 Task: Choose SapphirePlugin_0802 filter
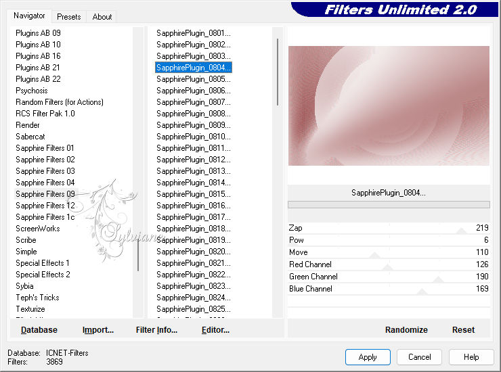point(194,45)
